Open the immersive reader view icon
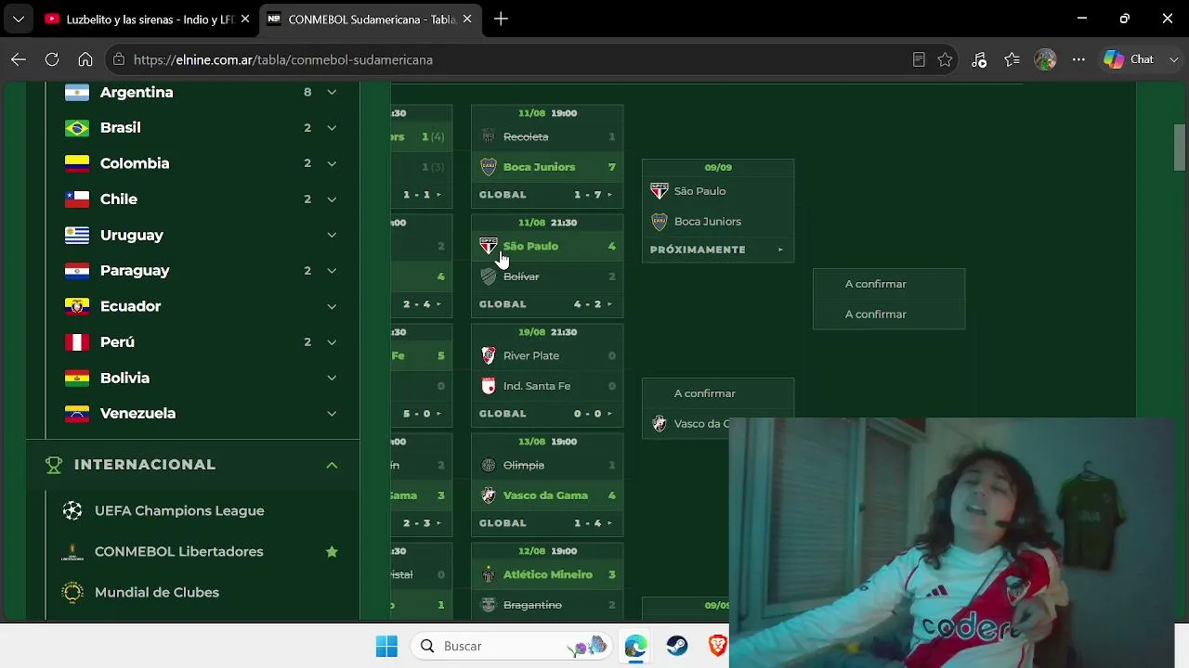 (x=919, y=59)
